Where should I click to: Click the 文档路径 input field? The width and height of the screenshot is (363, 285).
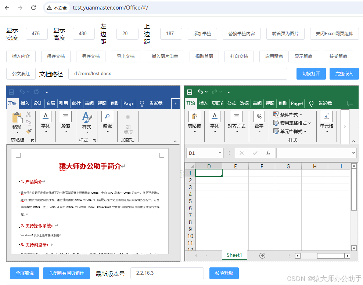178,74
